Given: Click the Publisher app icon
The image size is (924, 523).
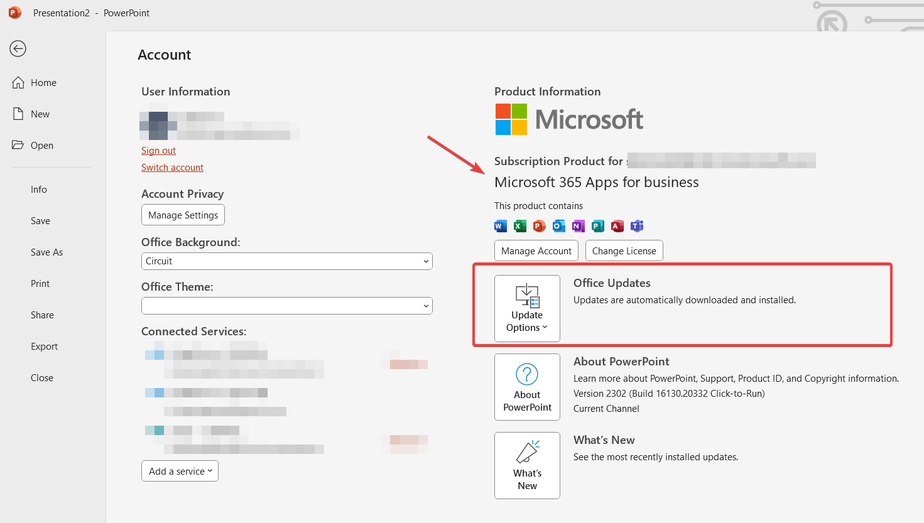Looking at the screenshot, I should pos(598,226).
